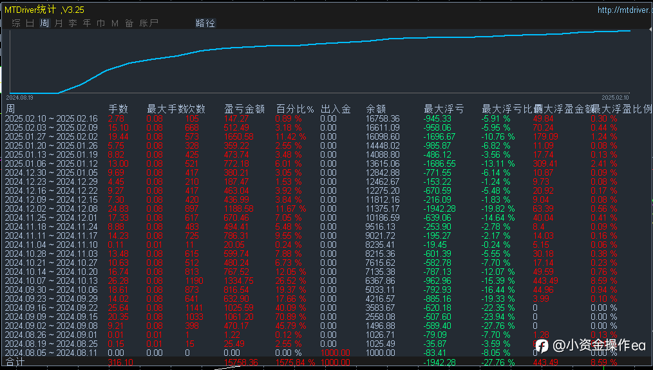The image size is (653, 370).
Task: Click the 最大浮亏 column header
Action: click(x=444, y=109)
